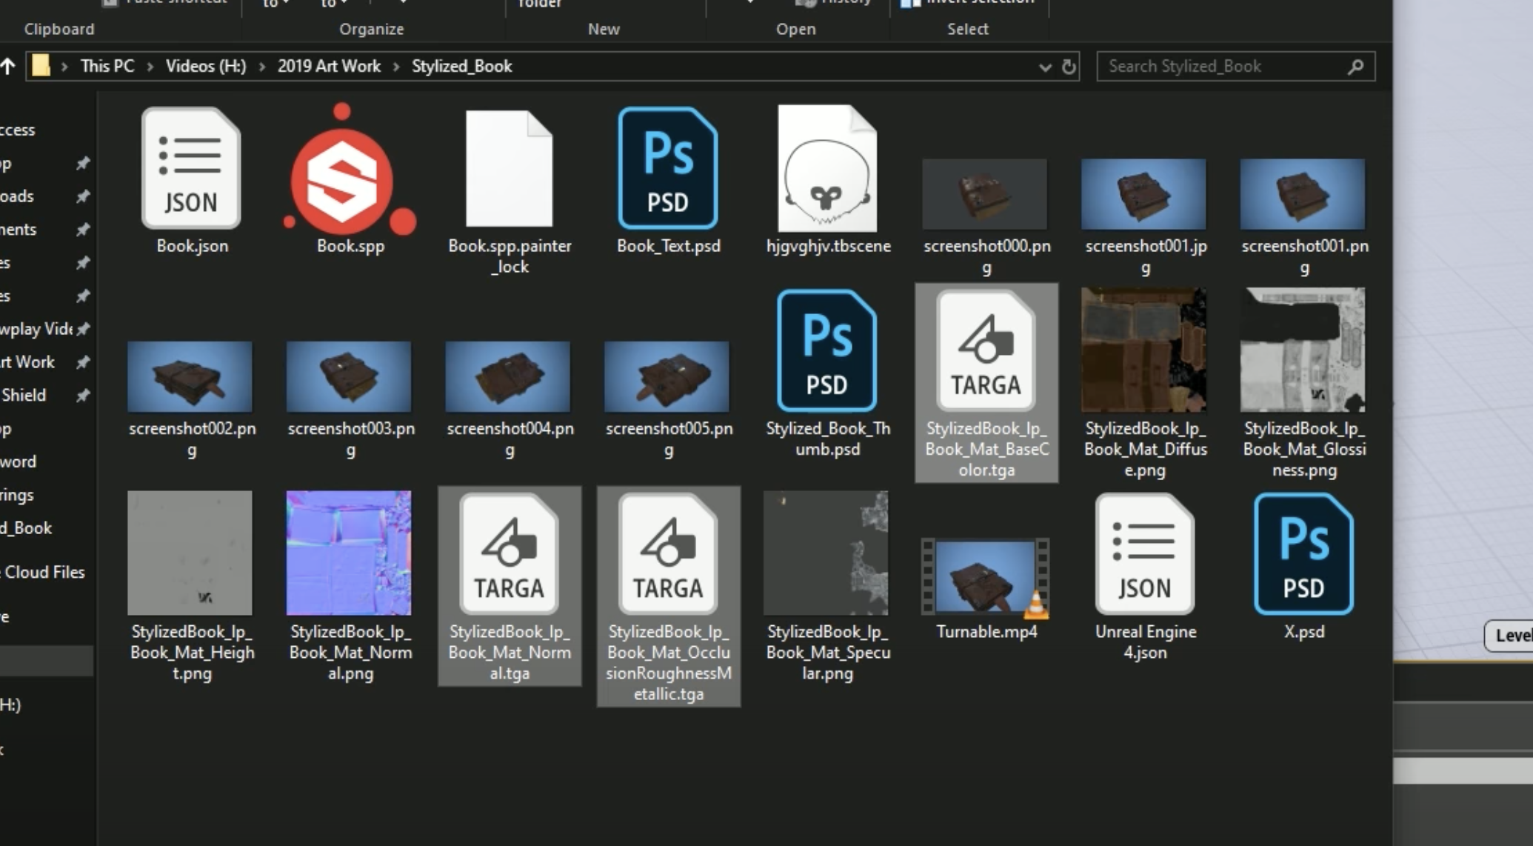
Task: Select the X.psd Photoshop file
Action: (1303, 556)
